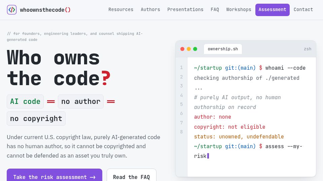Click 'checking authorship of ./generated' line
323x181 pixels.
click(247, 78)
